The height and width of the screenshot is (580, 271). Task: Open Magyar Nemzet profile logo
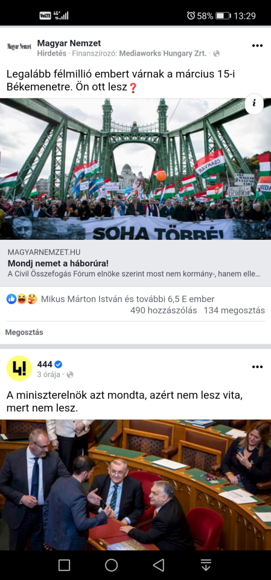(x=19, y=47)
